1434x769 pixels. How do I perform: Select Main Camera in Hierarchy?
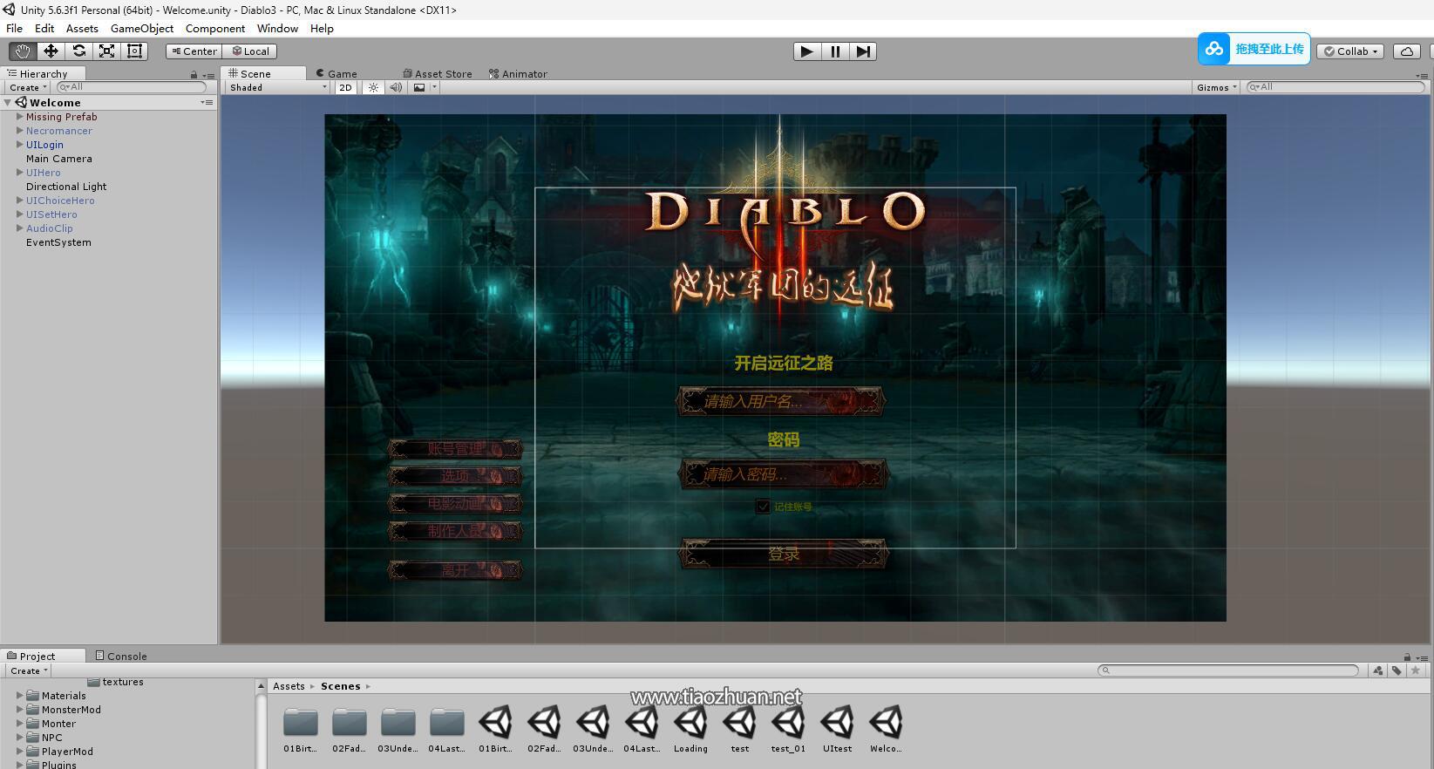pyautogui.click(x=59, y=159)
